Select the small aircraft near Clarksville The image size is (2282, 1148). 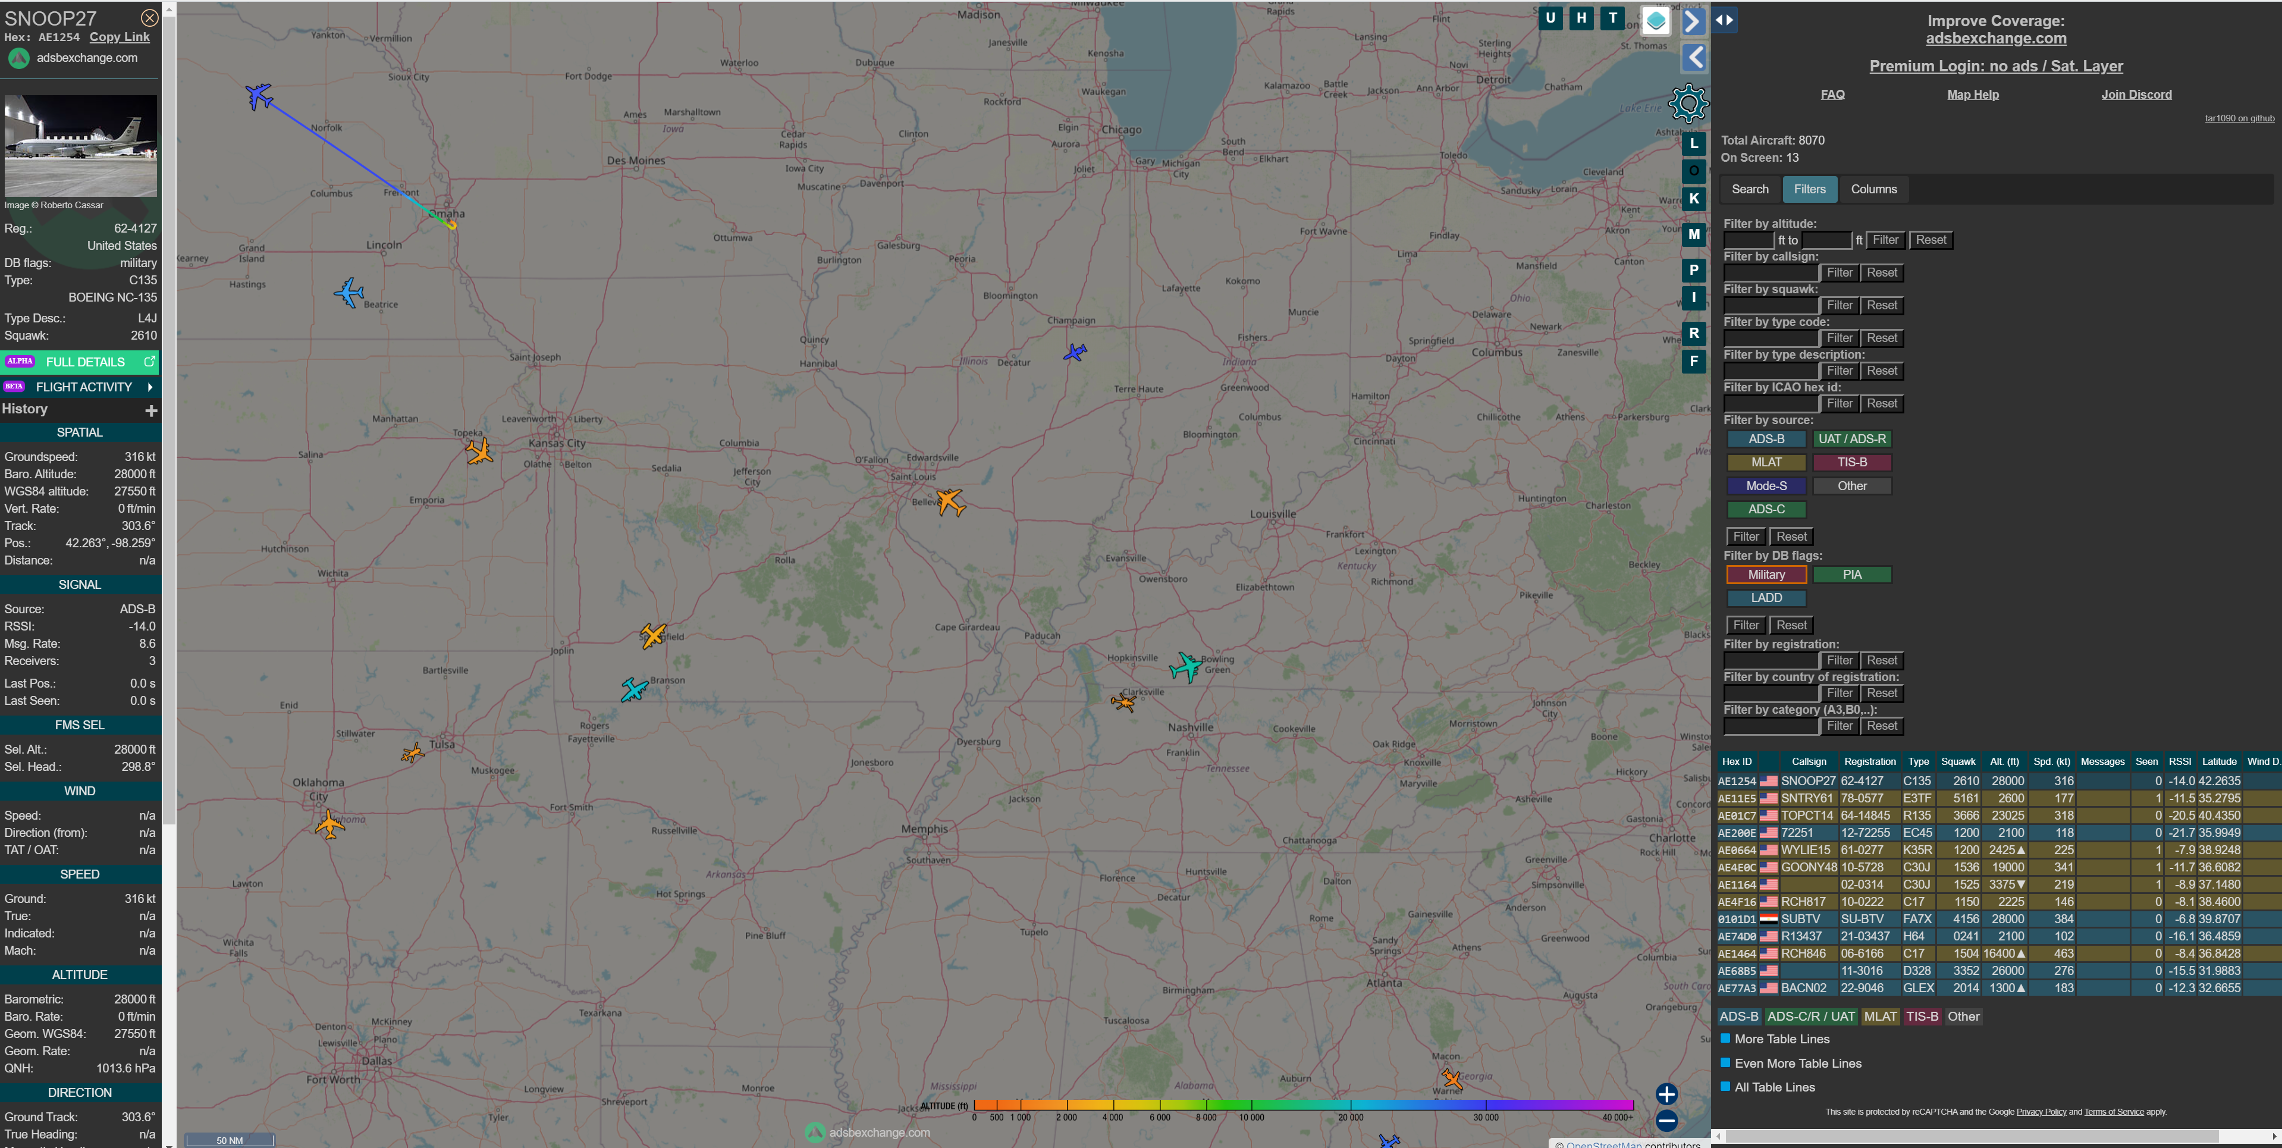click(1123, 702)
